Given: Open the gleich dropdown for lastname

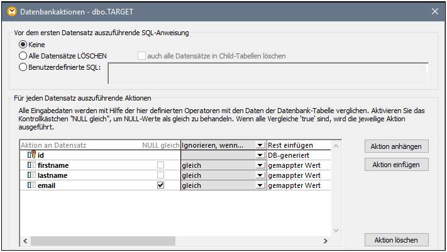Looking at the screenshot, I should click(260, 175).
